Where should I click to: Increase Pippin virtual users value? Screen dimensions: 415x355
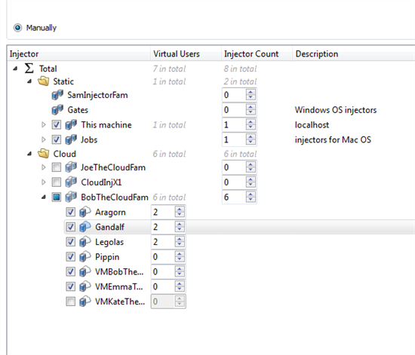(x=180, y=253)
